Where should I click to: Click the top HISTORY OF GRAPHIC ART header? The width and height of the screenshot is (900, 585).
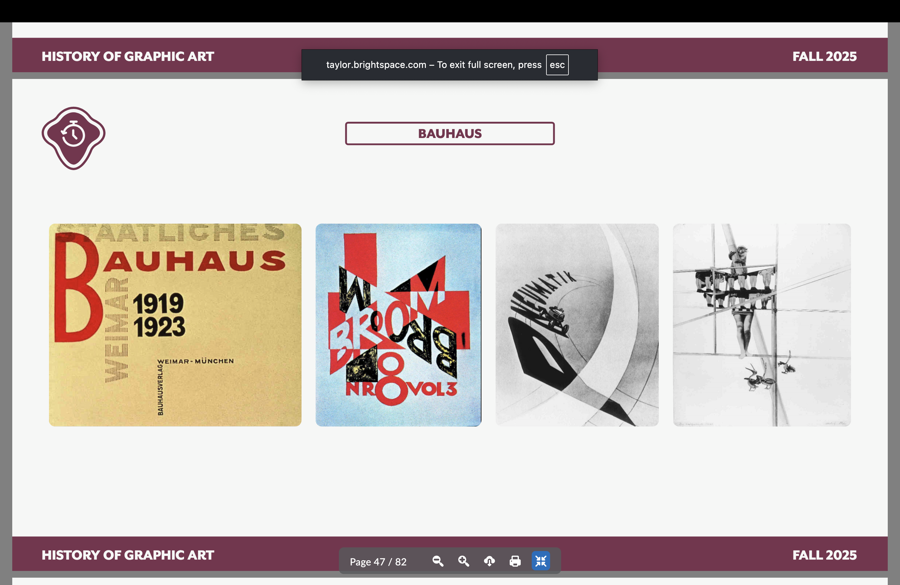(128, 56)
